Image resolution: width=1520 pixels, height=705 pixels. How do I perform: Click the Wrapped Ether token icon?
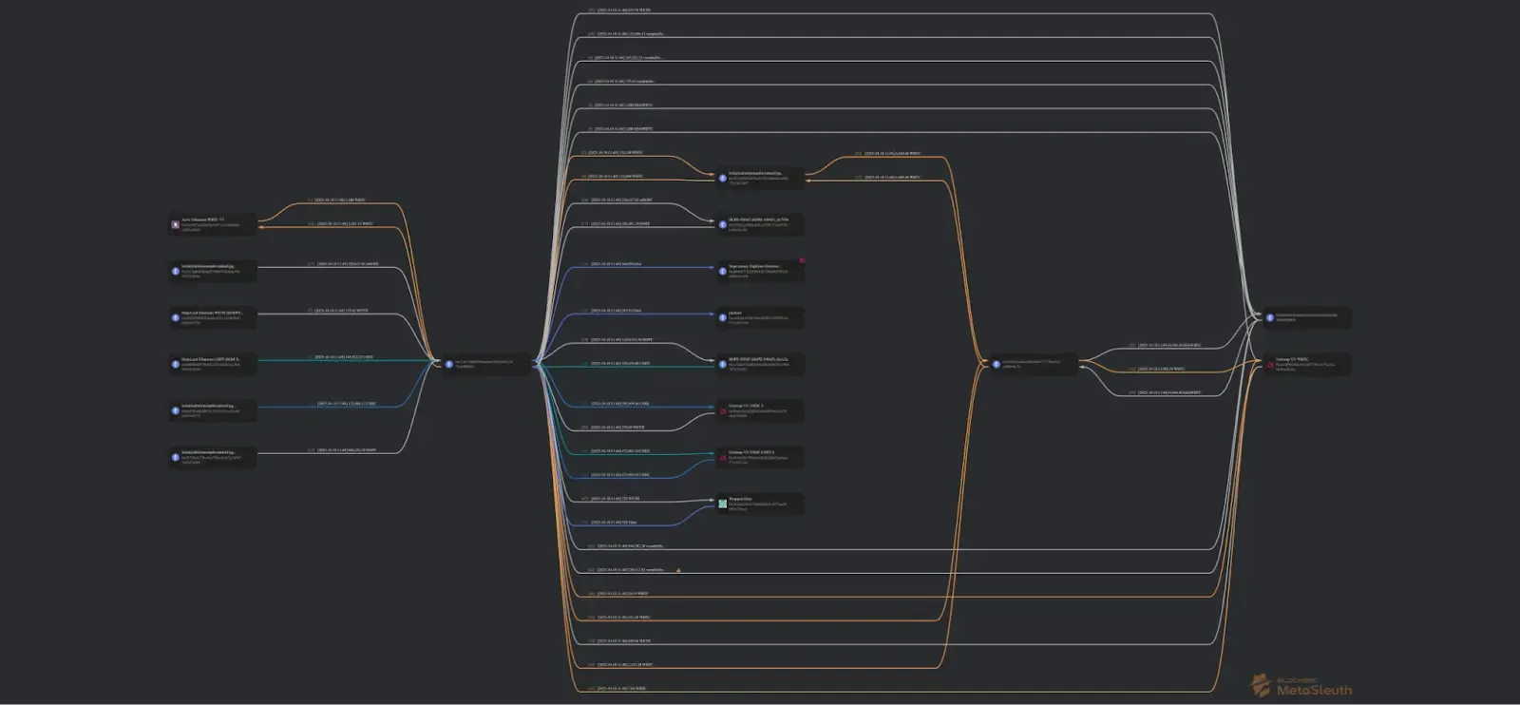(722, 504)
